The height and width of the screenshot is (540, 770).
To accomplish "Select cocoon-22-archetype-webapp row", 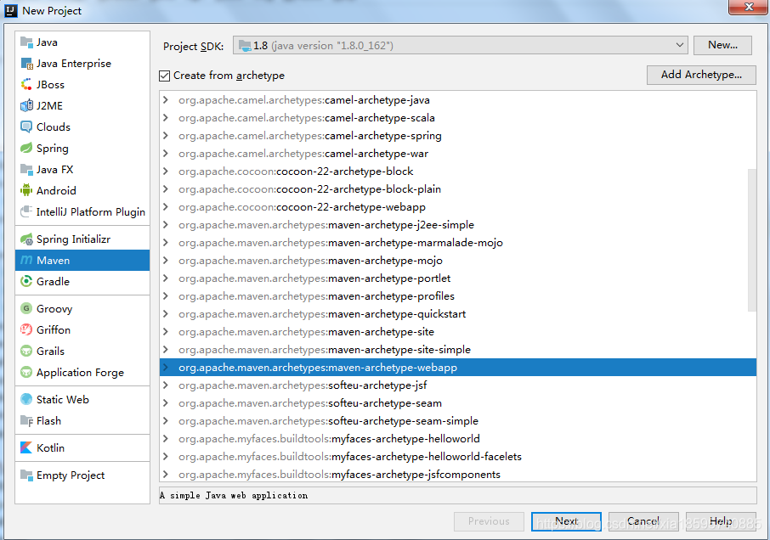I will coord(458,207).
